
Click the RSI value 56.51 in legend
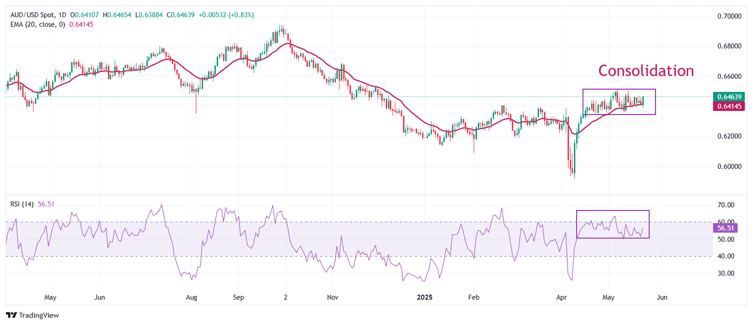pyautogui.click(x=46, y=205)
